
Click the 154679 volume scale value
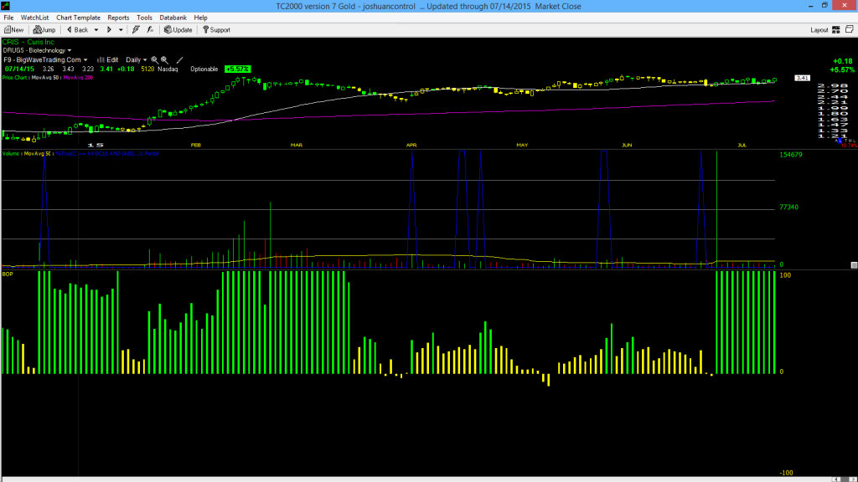pos(791,155)
